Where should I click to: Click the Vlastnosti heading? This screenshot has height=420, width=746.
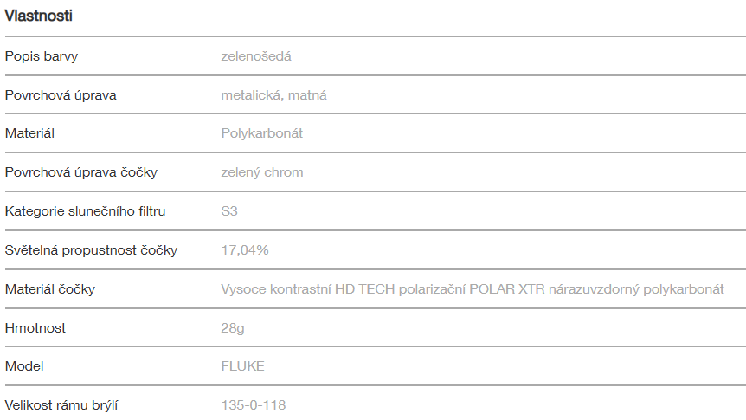click(x=38, y=16)
